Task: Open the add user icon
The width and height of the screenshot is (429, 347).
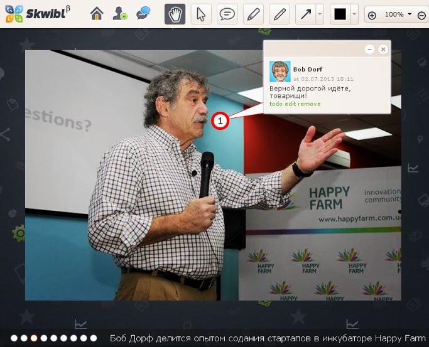Action: [x=120, y=14]
